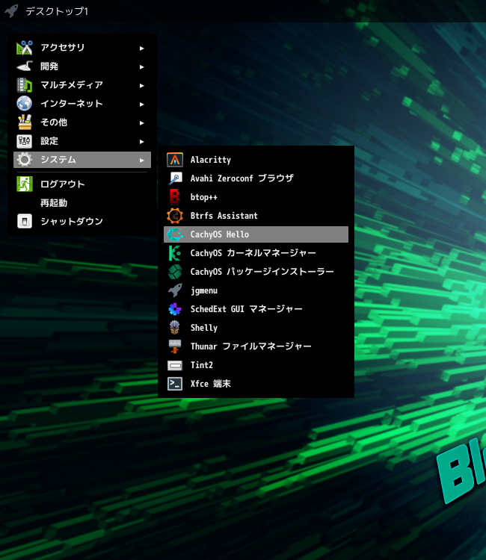This screenshot has height=560, width=486.
Task: Click the CachyOS Hello logo icon
Action: 175,234
